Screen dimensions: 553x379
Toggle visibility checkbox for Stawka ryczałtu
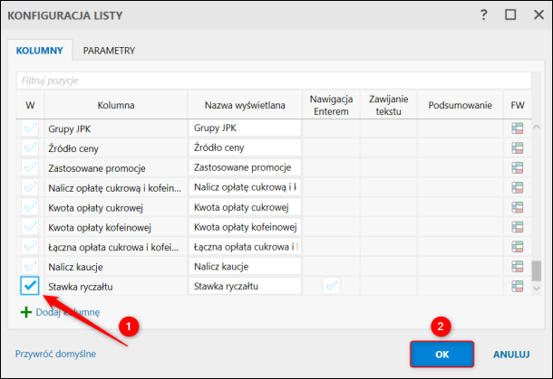pos(30,286)
